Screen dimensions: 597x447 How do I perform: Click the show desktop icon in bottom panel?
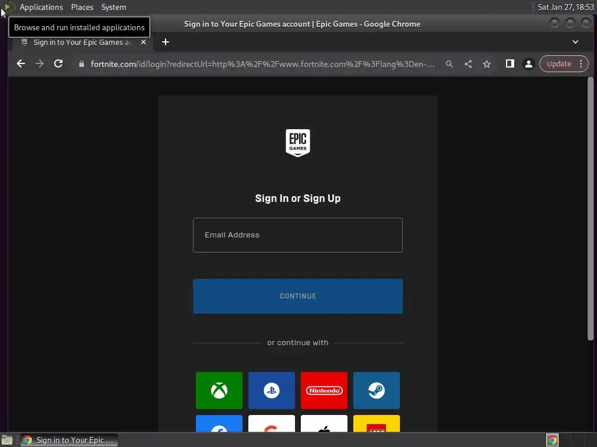(x=7, y=440)
